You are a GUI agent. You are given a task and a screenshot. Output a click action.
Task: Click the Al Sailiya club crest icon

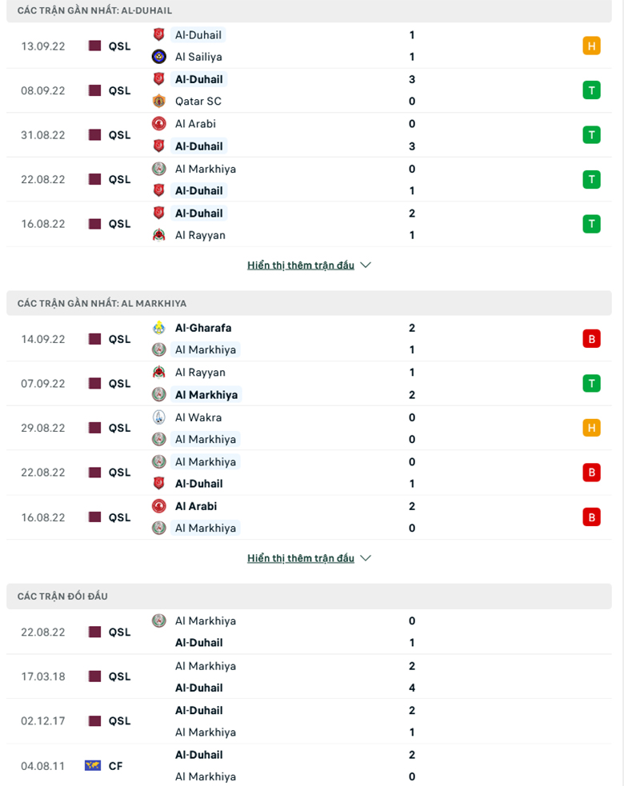coord(159,56)
